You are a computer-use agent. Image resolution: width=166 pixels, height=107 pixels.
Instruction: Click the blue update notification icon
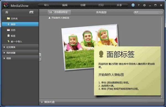(133, 5)
